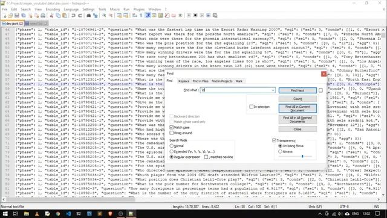The image size is (387, 218).
Task: Click the editor vertical scrollbar
Action: [383, 35]
